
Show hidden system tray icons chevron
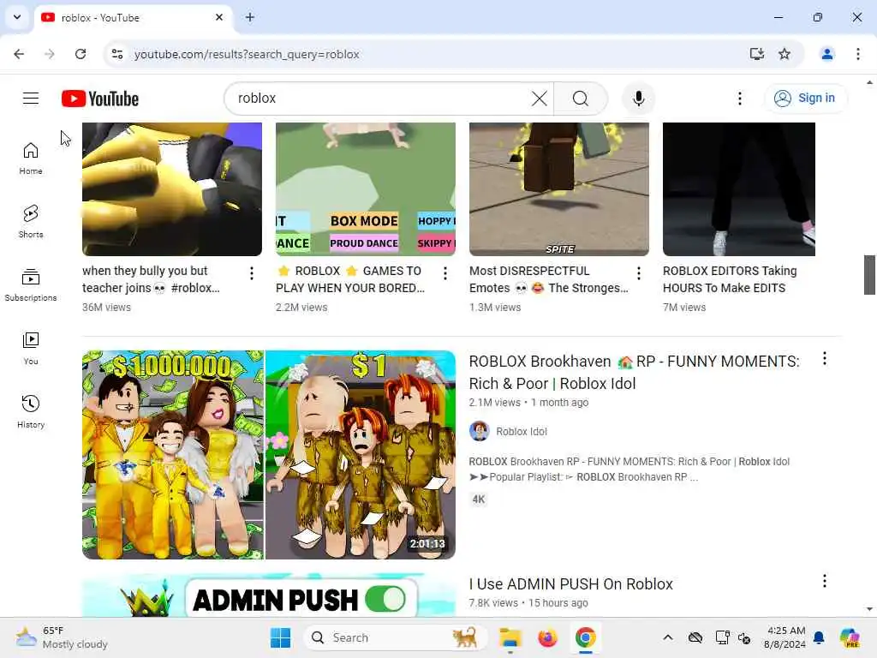pos(668,637)
